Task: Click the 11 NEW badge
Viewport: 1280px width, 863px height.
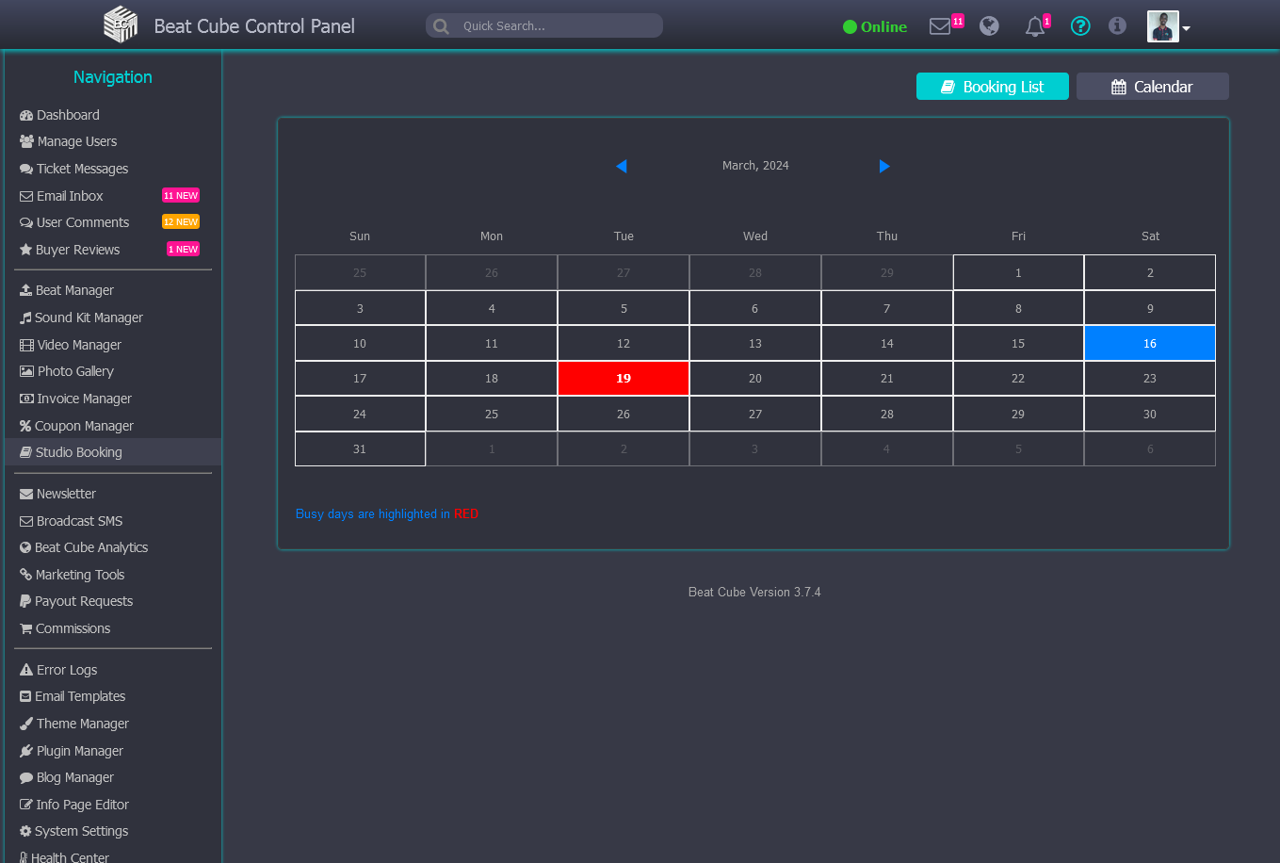Action: coord(181,196)
